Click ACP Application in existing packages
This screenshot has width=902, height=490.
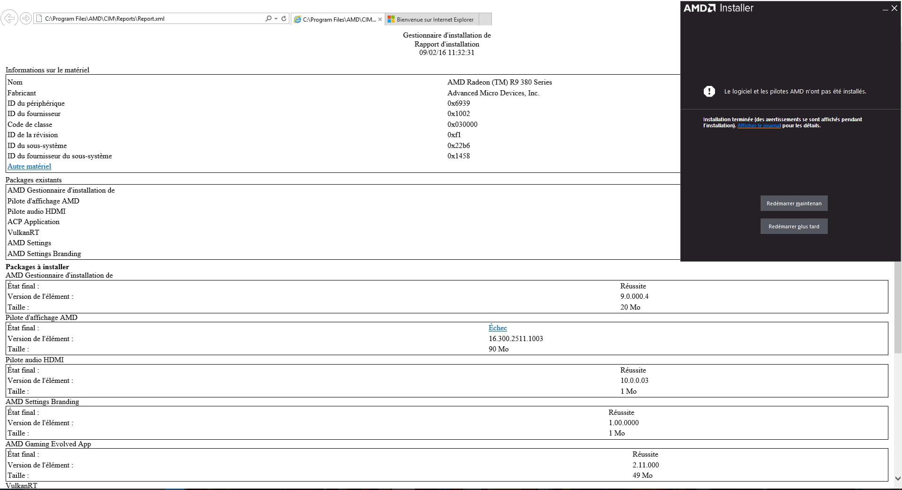click(33, 222)
